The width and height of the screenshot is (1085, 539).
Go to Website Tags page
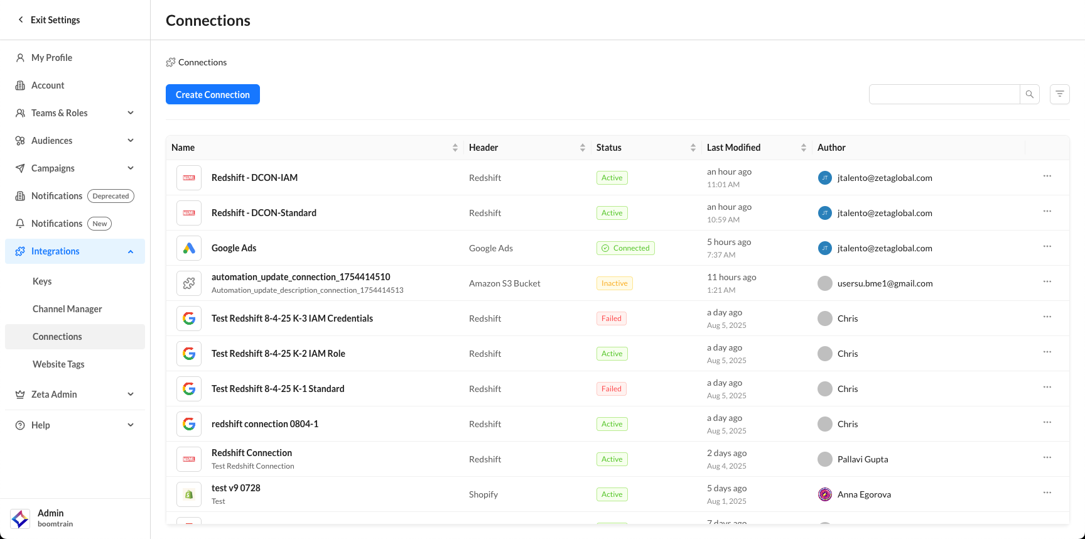click(x=58, y=364)
